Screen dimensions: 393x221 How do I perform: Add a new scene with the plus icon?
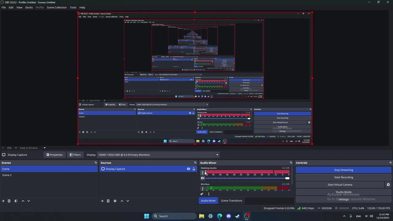coord(3,201)
